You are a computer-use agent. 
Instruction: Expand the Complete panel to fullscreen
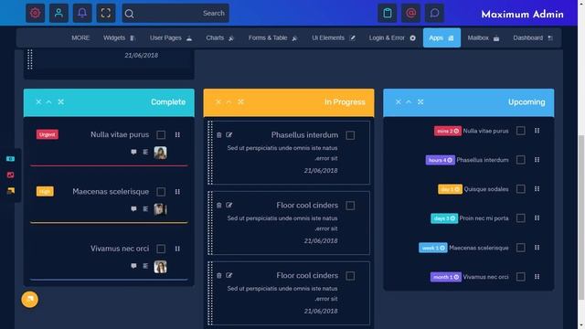tap(61, 101)
